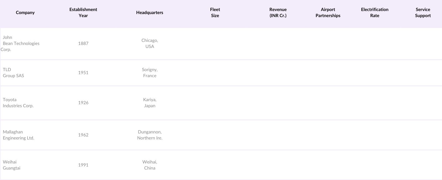Select the 1887 establishment year cell

click(83, 43)
